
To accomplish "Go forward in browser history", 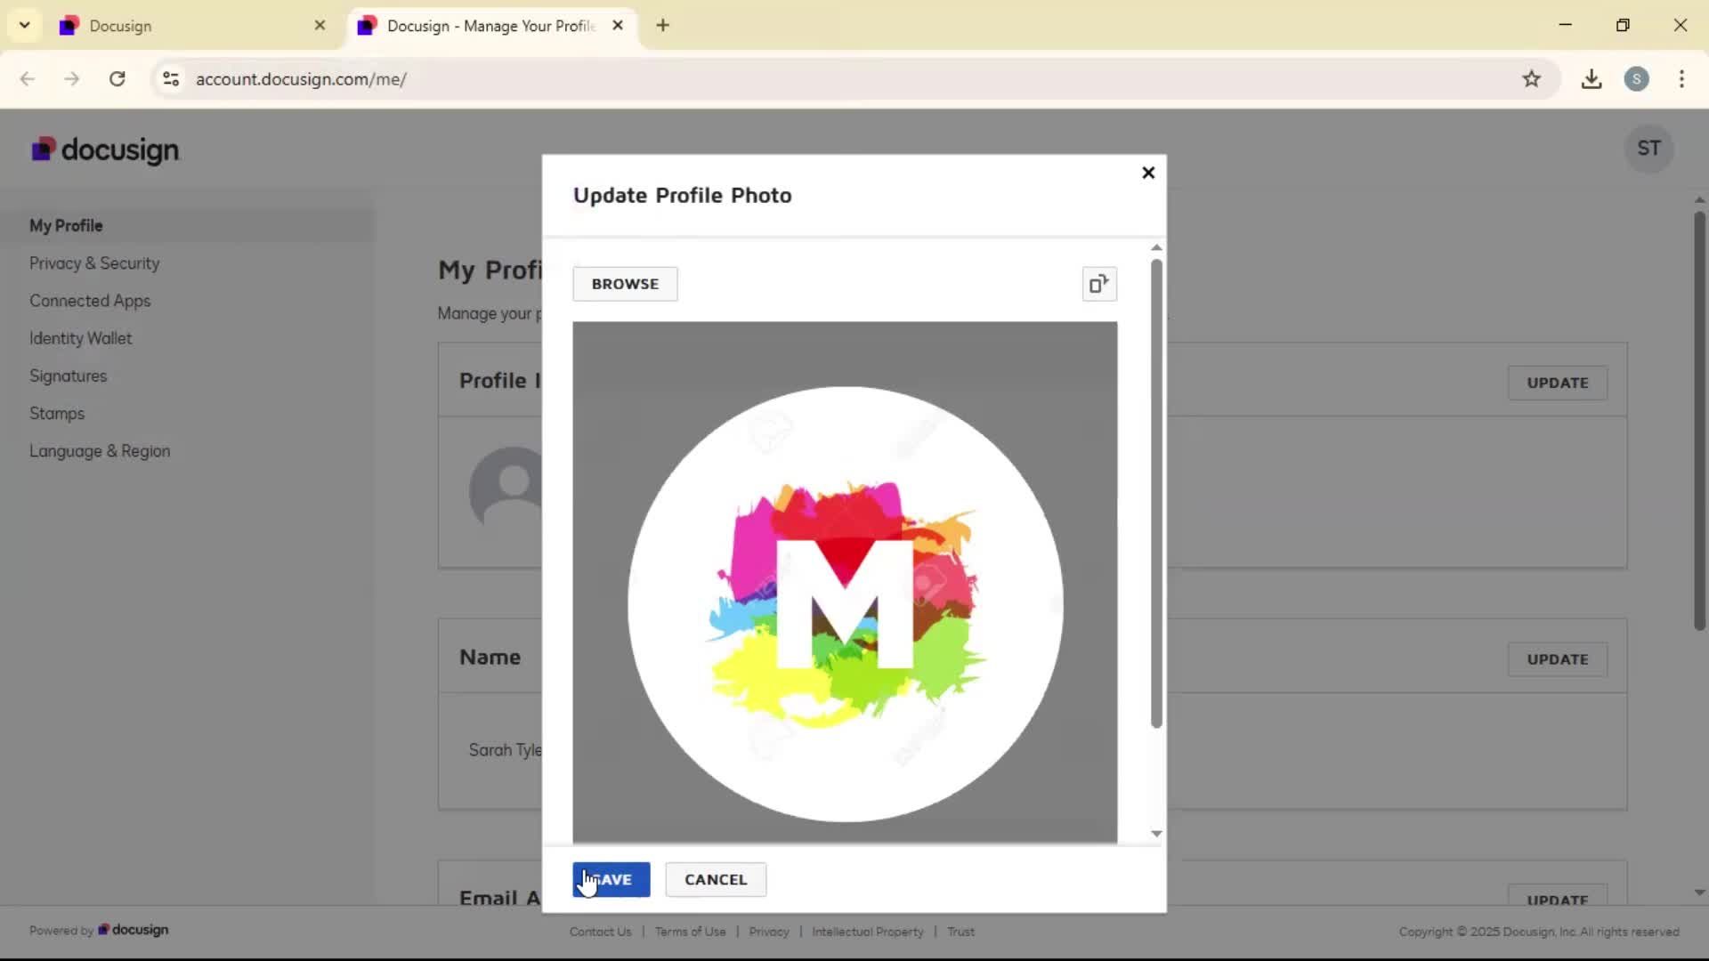I will pos(72,79).
